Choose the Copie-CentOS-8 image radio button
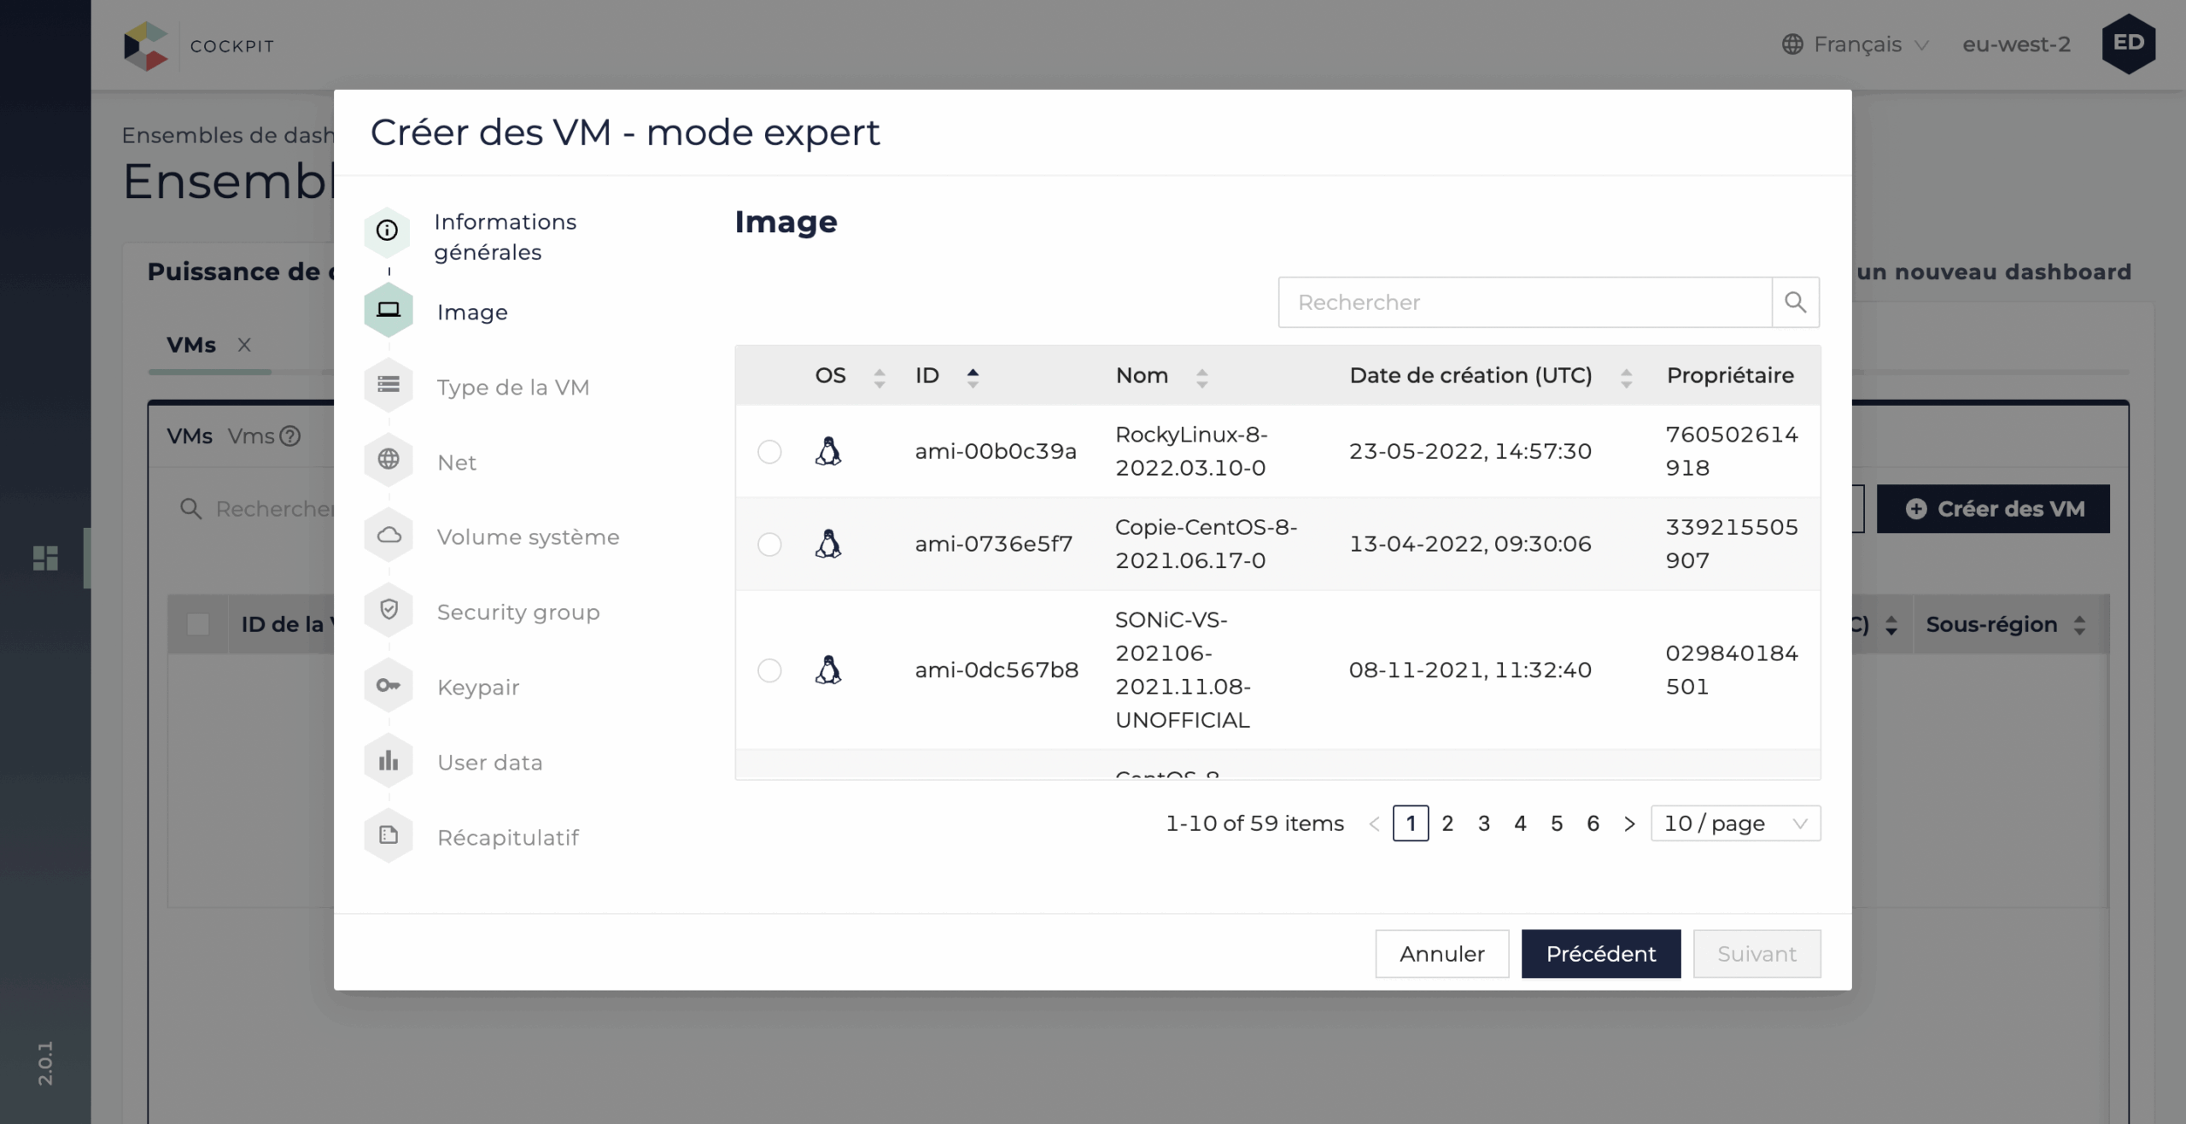Screen dimensions: 2186x1124 click(769, 544)
